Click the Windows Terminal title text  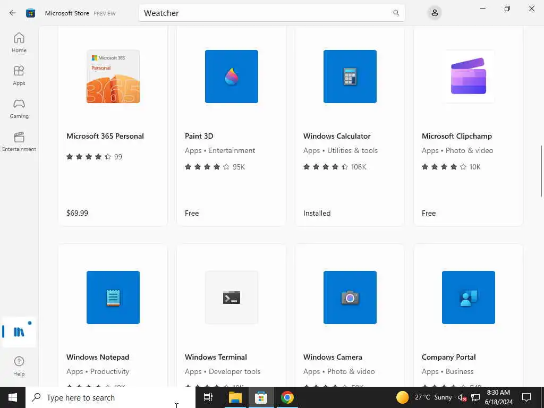tap(216, 357)
